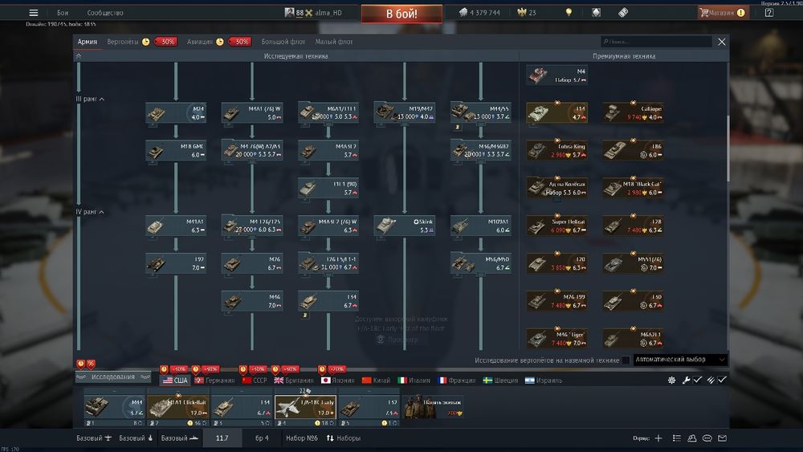Select the M4 Набор premium pack
Screen dimensions: 803x452
click(x=556, y=75)
